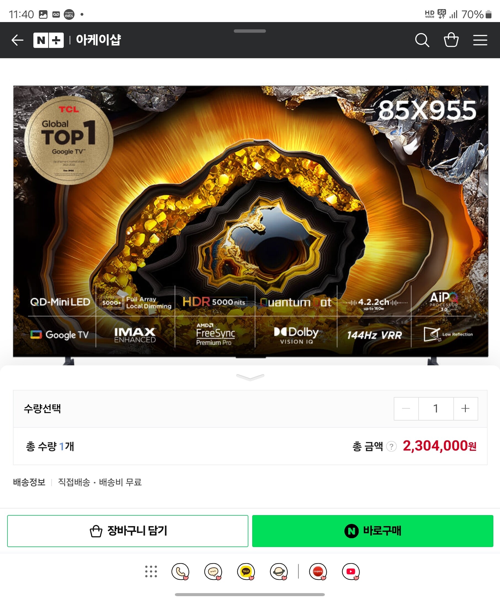Increase quantity with the plus button
The height and width of the screenshot is (600, 500).
click(x=466, y=409)
